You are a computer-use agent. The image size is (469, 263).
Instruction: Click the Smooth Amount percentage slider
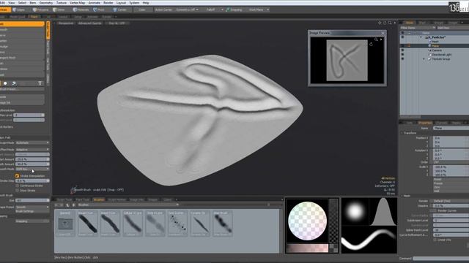(x=32, y=164)
